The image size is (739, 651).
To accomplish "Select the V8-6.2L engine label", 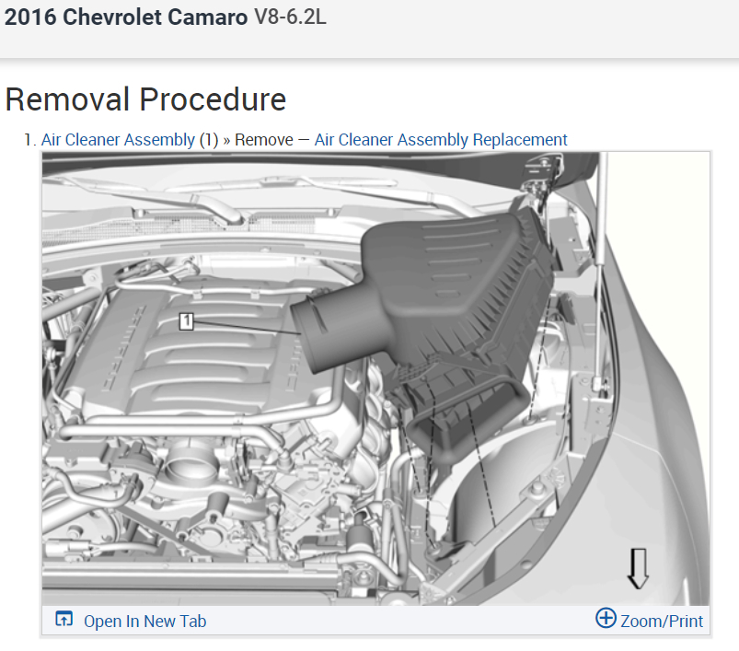I will pyautogui.click(x=290, y=17).
